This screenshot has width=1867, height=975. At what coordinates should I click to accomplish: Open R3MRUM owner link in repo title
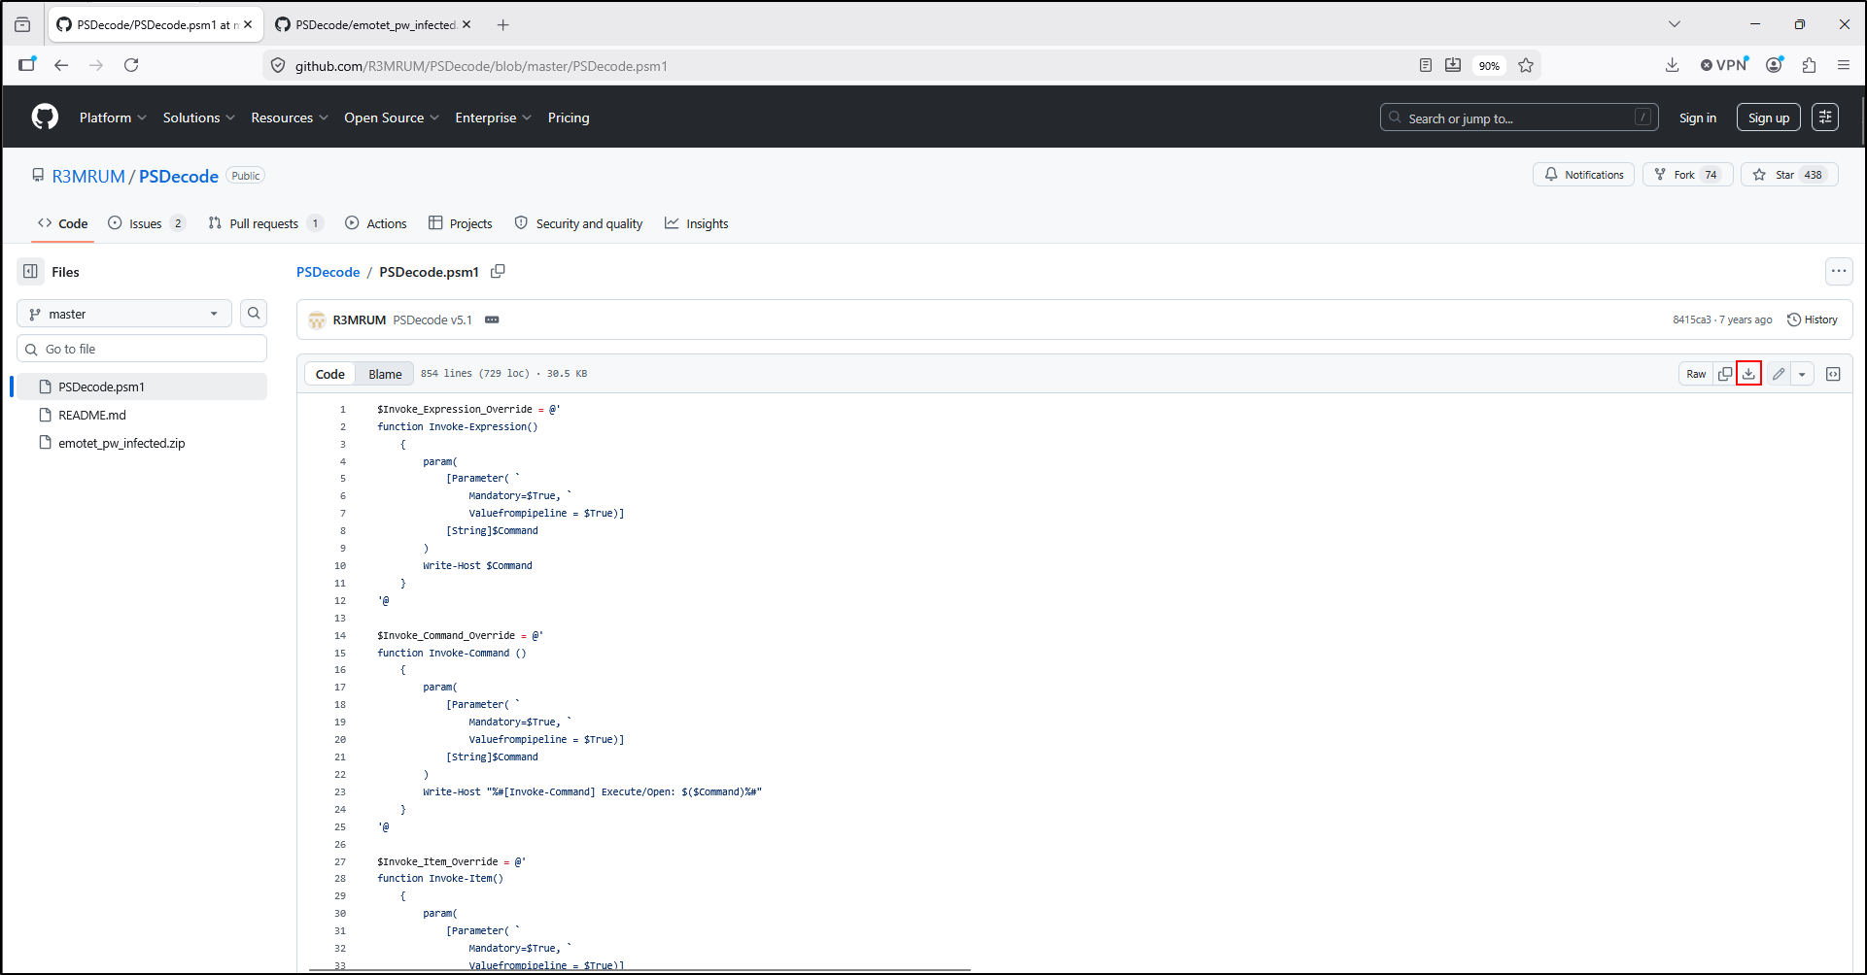click(88, 176)
